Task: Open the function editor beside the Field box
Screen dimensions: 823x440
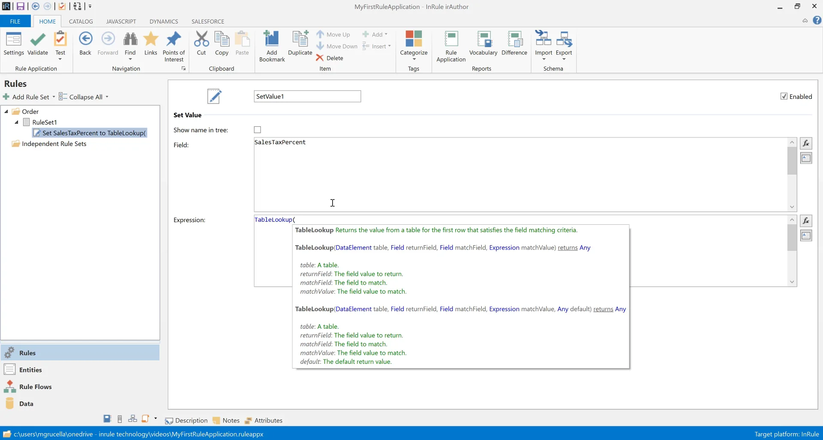Action: (x=806, y=143)
